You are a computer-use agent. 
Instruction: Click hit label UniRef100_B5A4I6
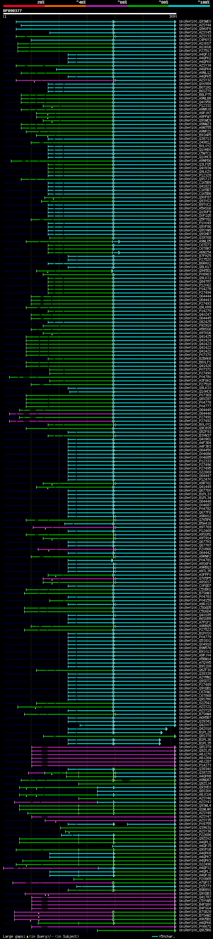pos(195,523)
